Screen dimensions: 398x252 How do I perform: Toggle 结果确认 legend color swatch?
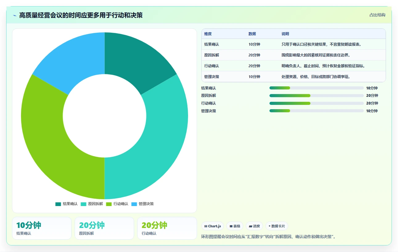click(x=58, y=204)
